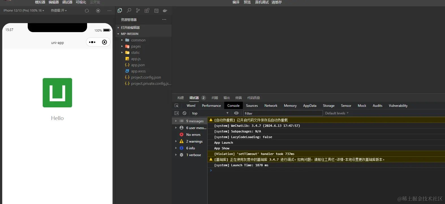445x204 pixels.
Task: Switch to the AppData devtools tab
Action: [x=310, y=106]
